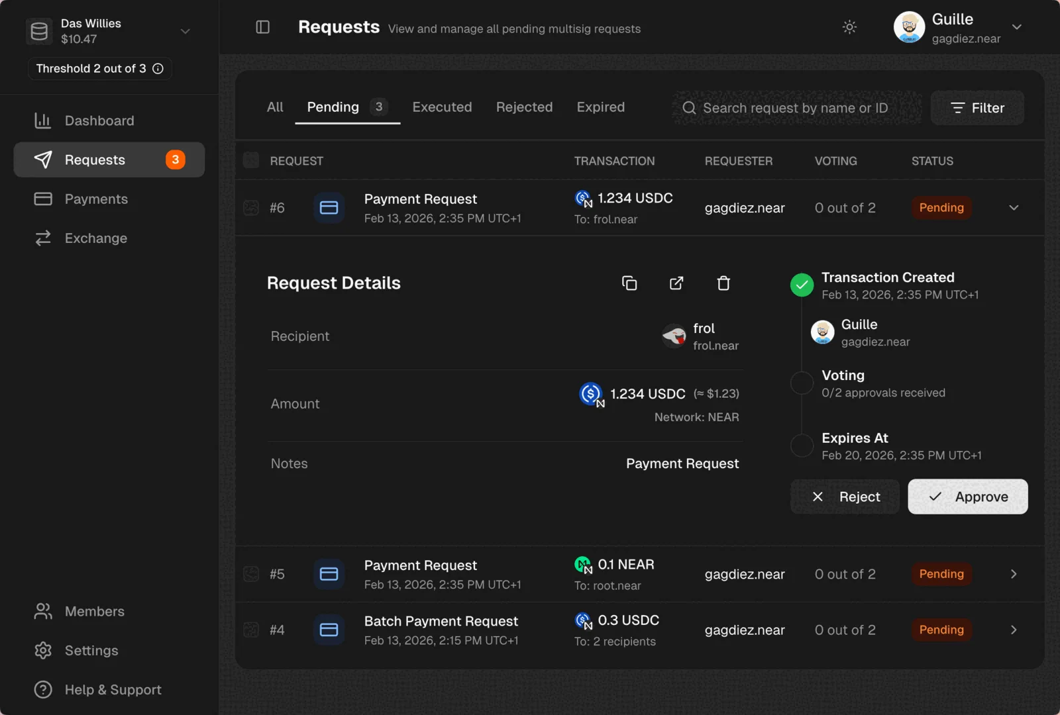Click the NEAR token icon in row #5
This screenshot has width=1060, height=715.
tap(583, 565)
